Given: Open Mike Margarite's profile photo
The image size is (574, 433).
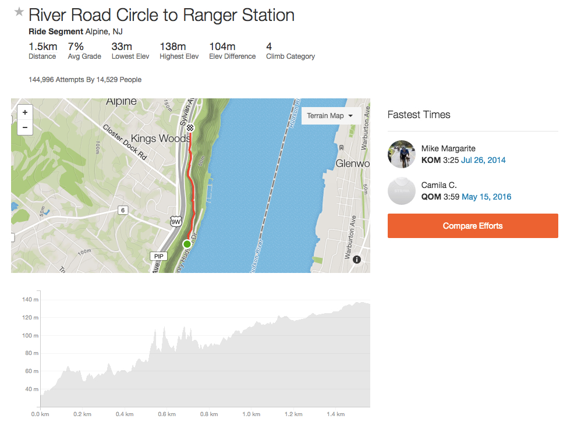Looking at the screenshot, I should [402, 154].
